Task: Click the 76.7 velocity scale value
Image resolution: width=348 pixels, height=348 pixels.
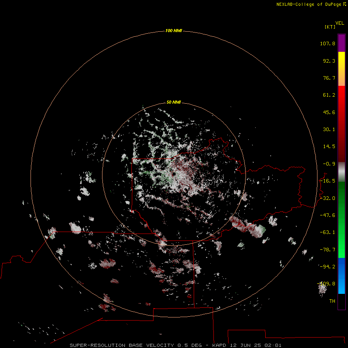Action: click(329, 78)
